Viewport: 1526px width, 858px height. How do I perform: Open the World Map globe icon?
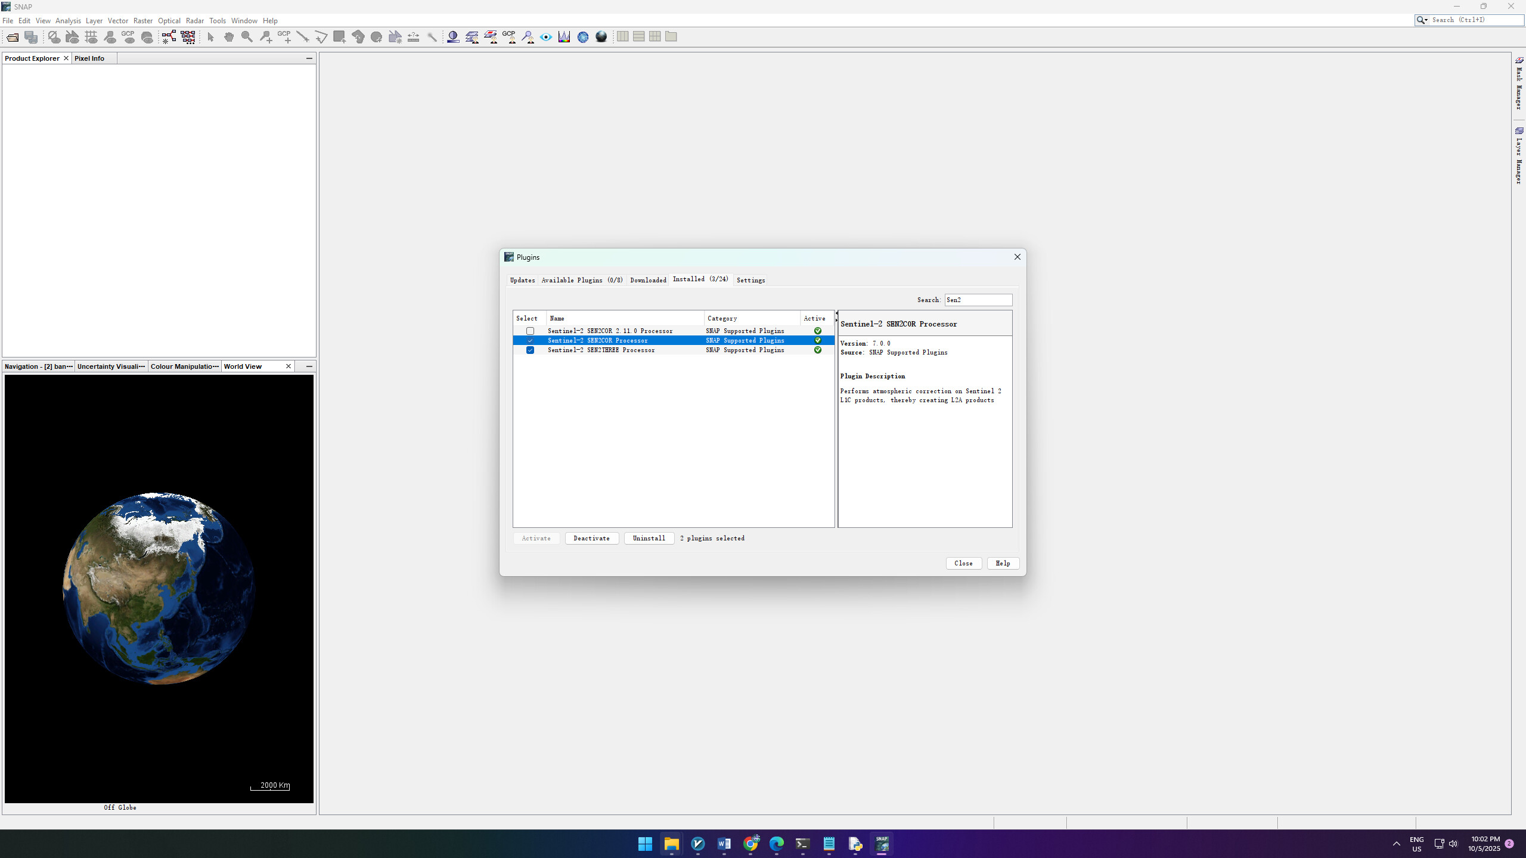pos(583,37)
